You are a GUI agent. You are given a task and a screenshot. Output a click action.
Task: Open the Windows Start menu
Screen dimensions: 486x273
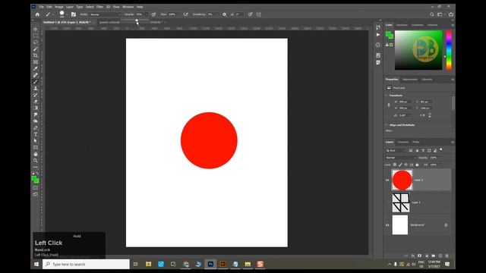36,264
